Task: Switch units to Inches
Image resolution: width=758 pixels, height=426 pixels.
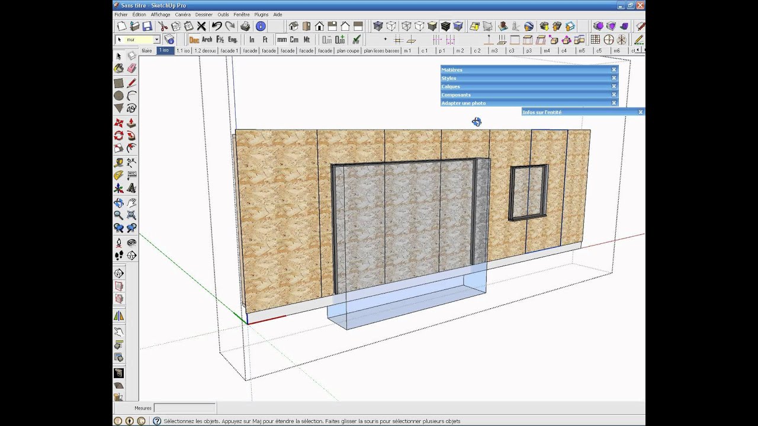Action: click(x=252, y=40)
